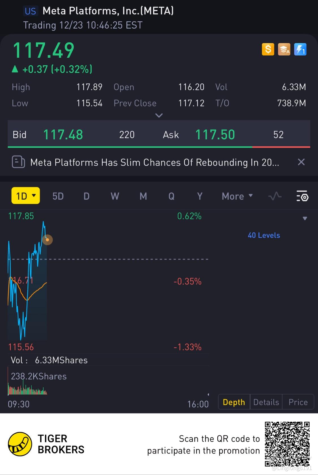Switch to the Price tab
The image size is (318, 475).
pos(298,402)
